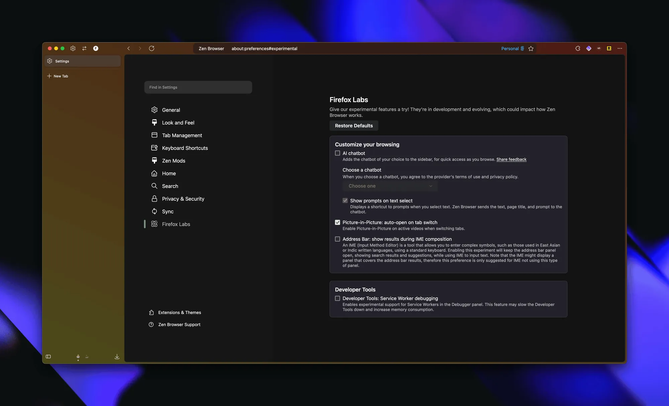Open the extensions puzzle icon
The width and height of the screenshot is (669, 406).
coord(578,48)
